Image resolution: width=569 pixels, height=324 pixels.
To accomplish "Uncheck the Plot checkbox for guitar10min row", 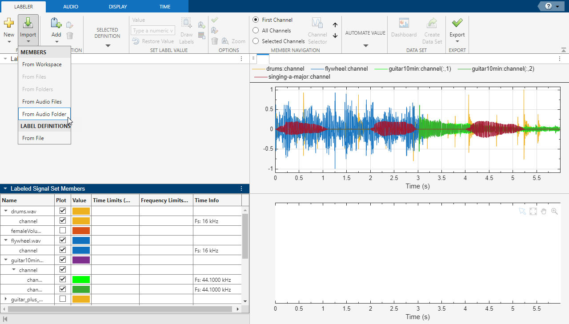I will coord(63,260).
